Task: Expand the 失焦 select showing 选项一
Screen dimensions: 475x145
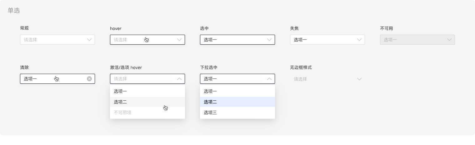Action: click(x=322, y=40)
